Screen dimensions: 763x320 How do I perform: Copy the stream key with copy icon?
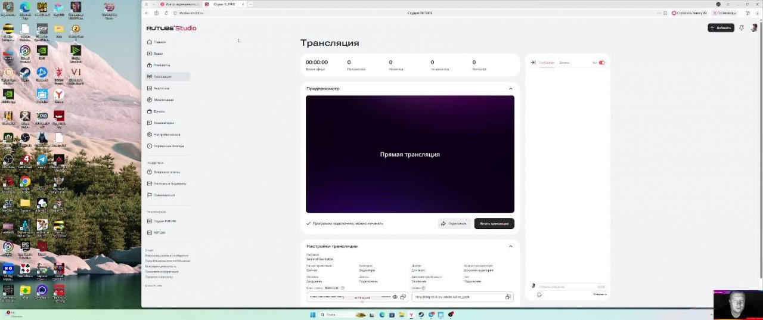coord(403,297)
